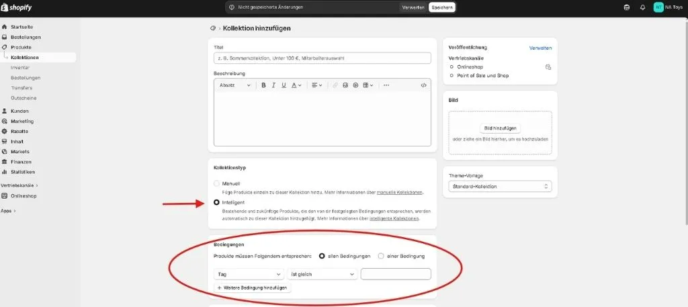Expand the Vertriebskanäle section
688x307 pixels.
click(19, 185)
